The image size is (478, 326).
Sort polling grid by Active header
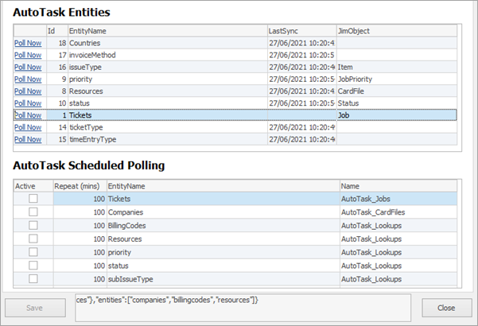coord(33,186)
